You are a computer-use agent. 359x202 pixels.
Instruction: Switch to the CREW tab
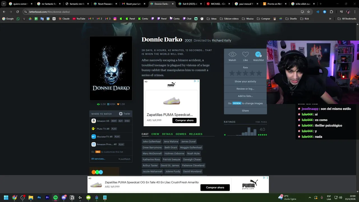pyautogui.click(x=155, y=134)
